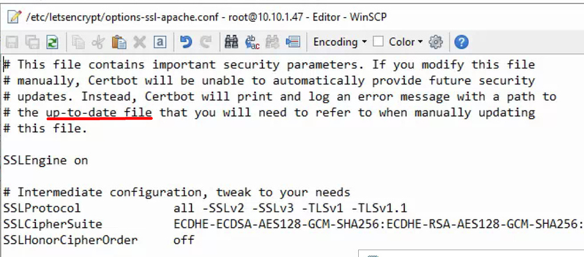Click the Paste clipboard icon
The width and height of the screenshot is (584, 257).
[x=119, y=42]
